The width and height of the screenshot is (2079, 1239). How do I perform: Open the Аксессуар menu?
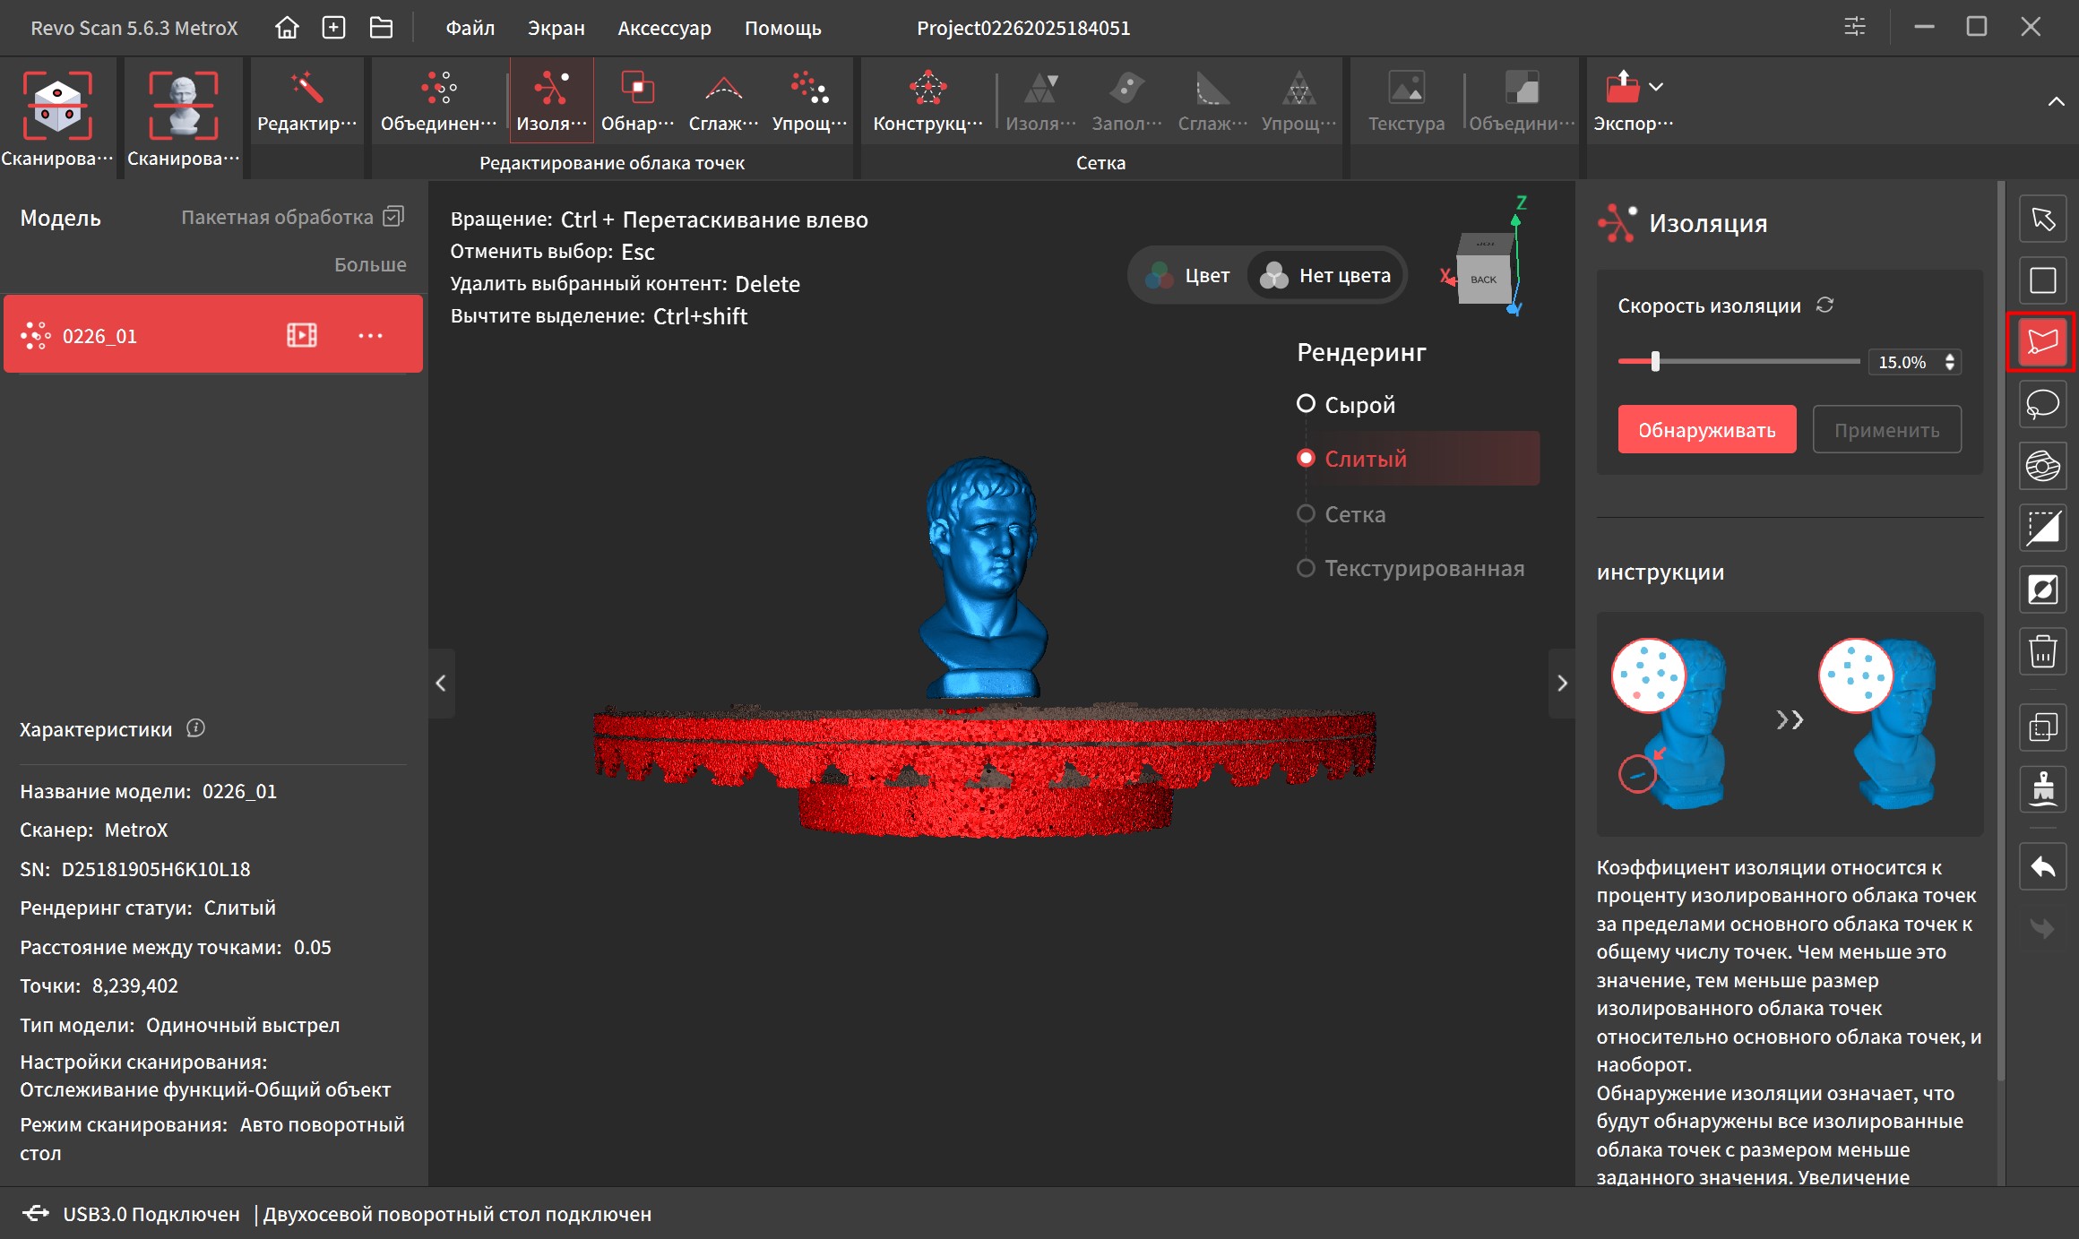pos(664,28)
